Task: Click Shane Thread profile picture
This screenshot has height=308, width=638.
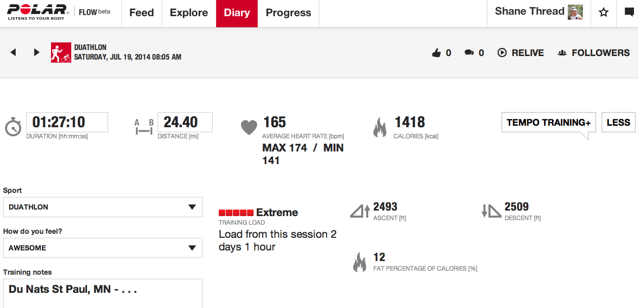Action: 575,12
